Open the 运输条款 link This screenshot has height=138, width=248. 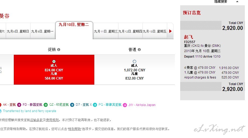point(36,120)
